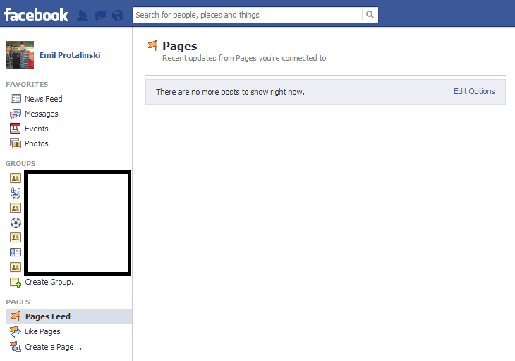This screenshot has height=361, width=515.
Task: Open the Emil Protalinski profile link
Action: point(70,55)
